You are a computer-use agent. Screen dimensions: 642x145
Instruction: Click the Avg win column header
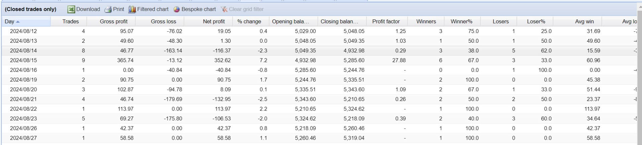coord(584,21)
